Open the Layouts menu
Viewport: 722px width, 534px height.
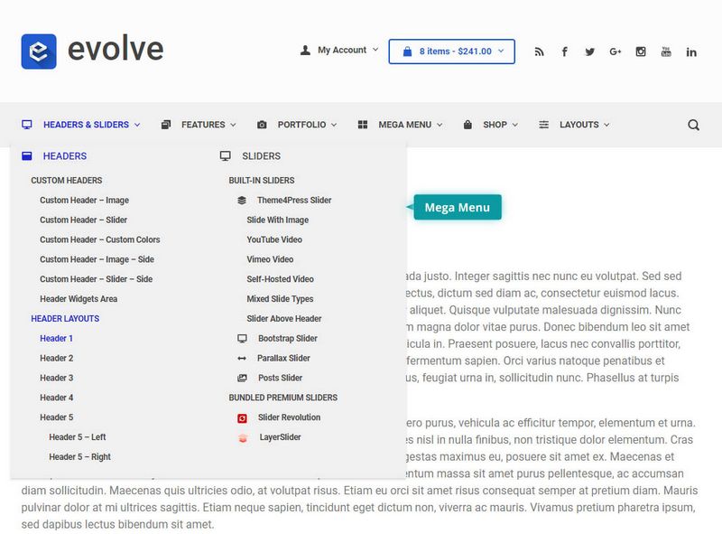(x=579, y=125)
